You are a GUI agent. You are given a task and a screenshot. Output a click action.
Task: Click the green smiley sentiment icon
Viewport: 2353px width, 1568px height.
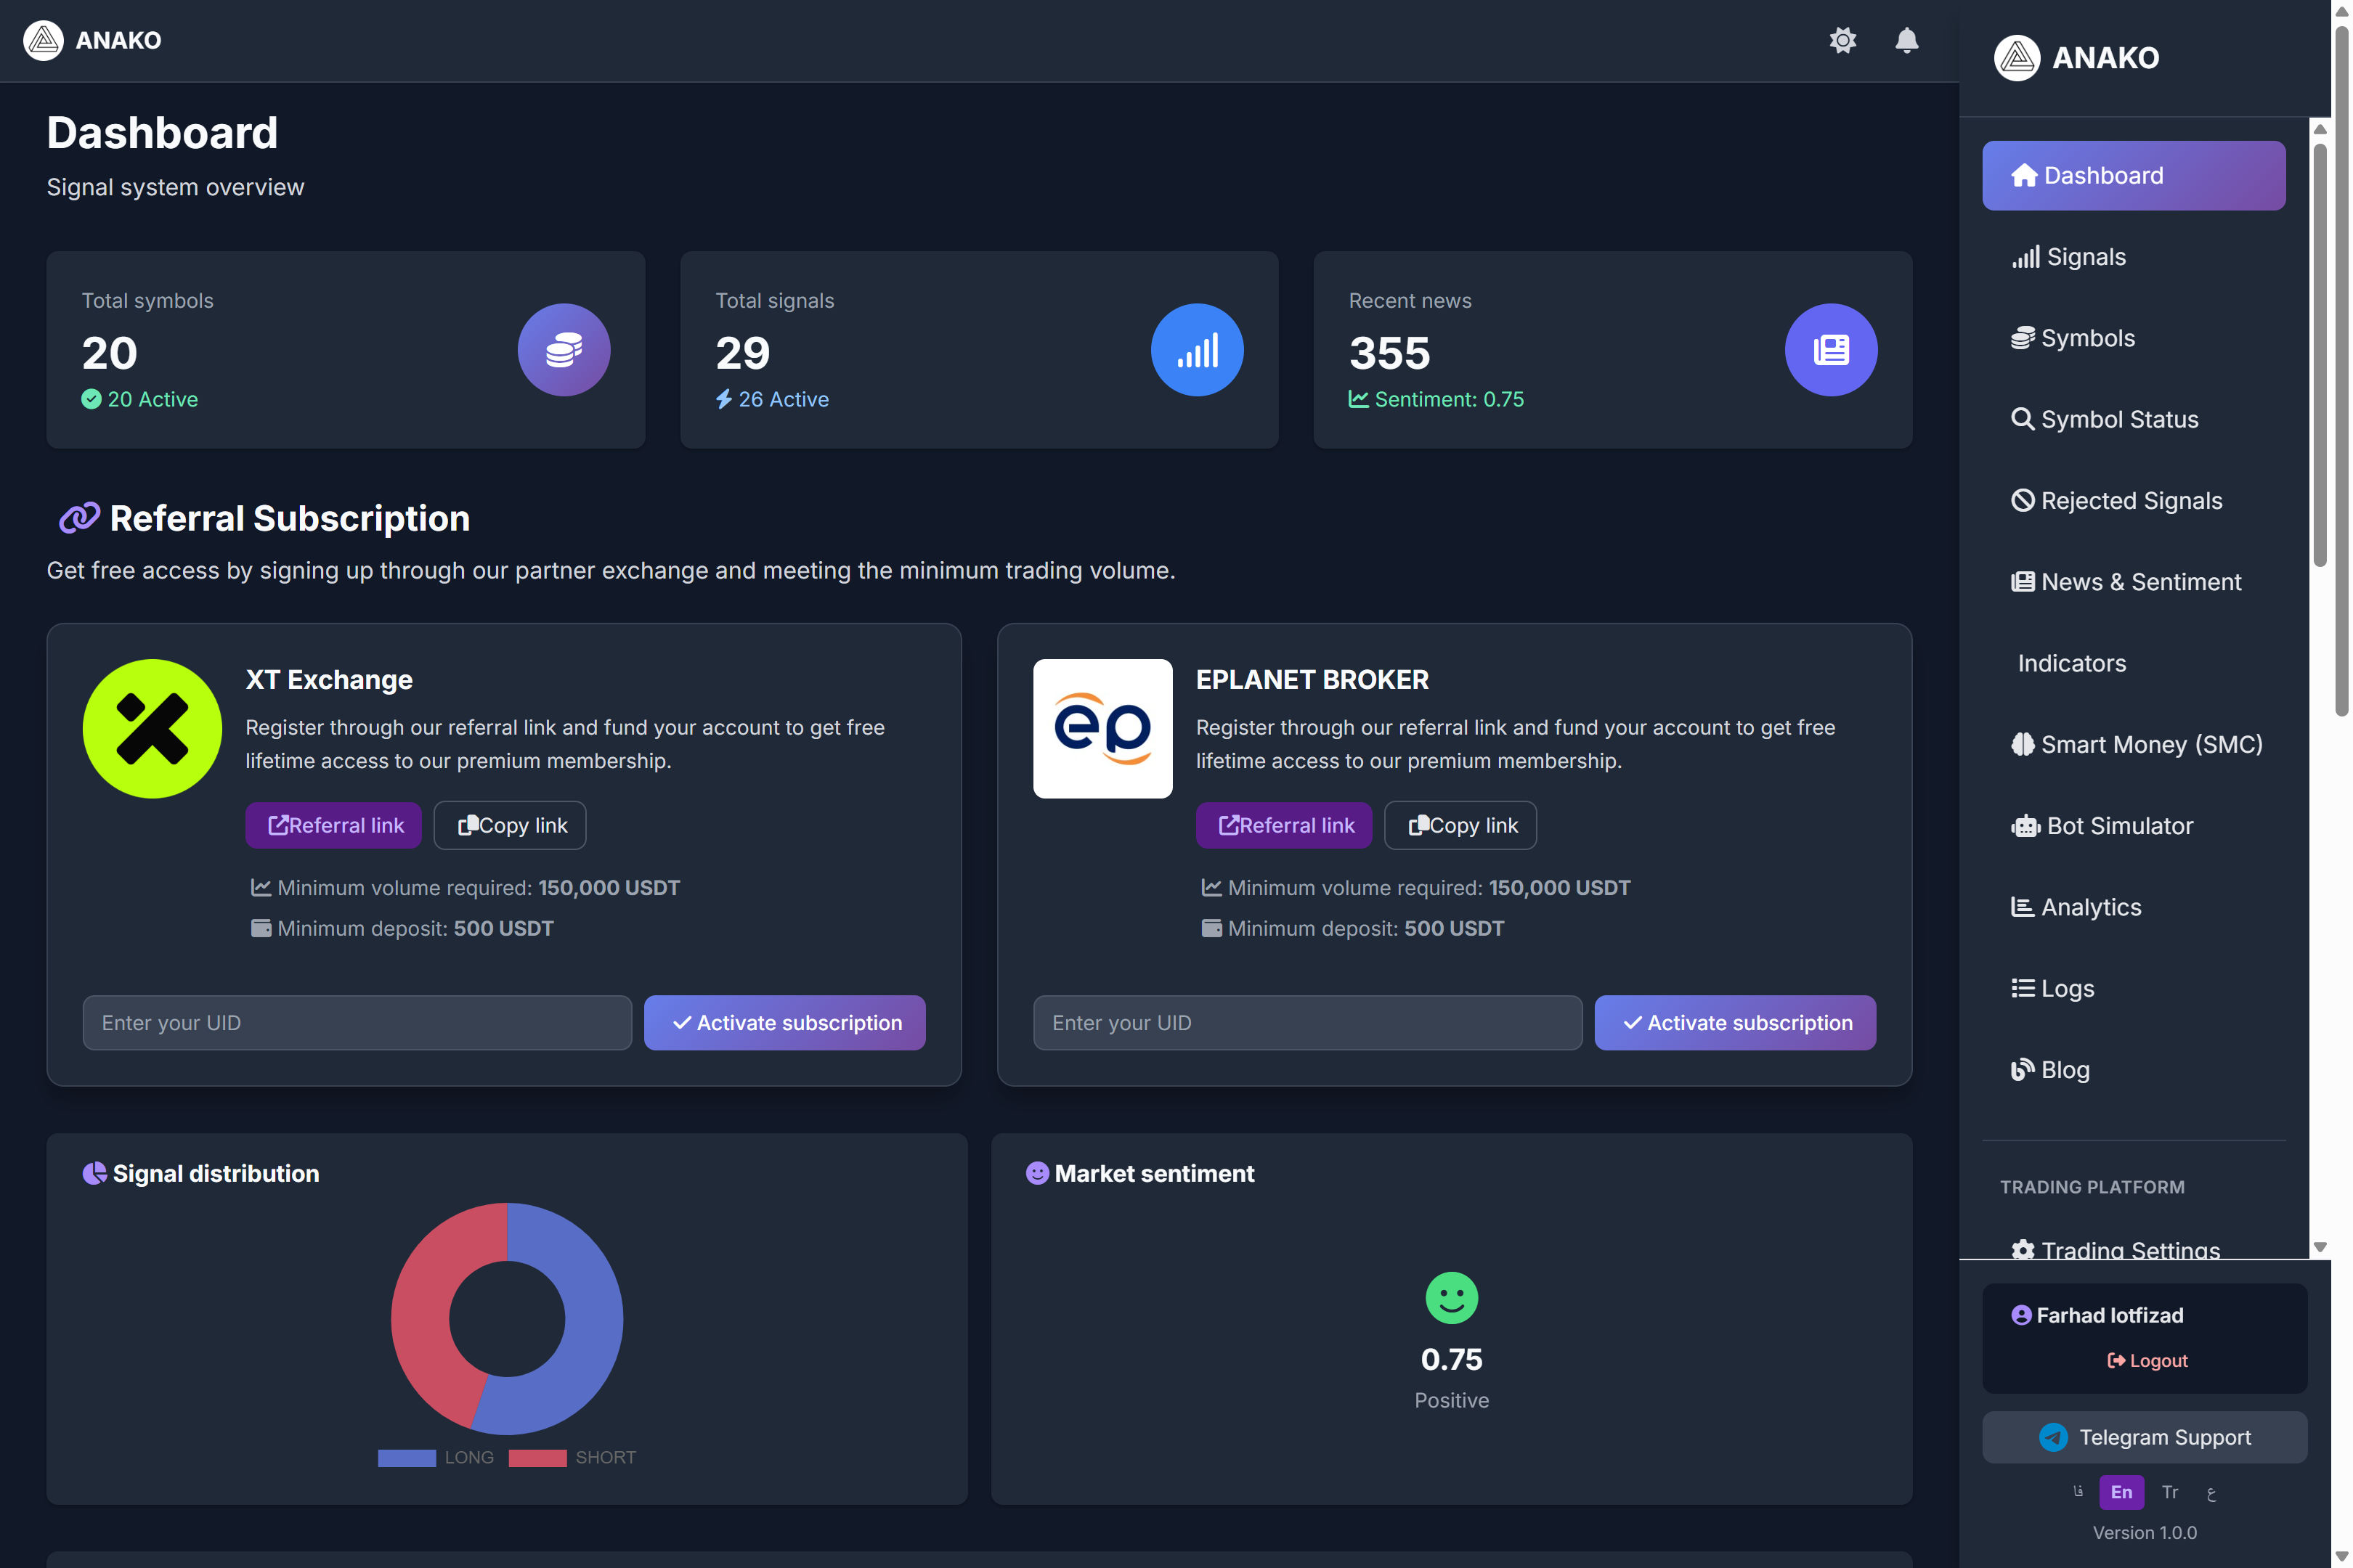(x=1452, y=1298)
